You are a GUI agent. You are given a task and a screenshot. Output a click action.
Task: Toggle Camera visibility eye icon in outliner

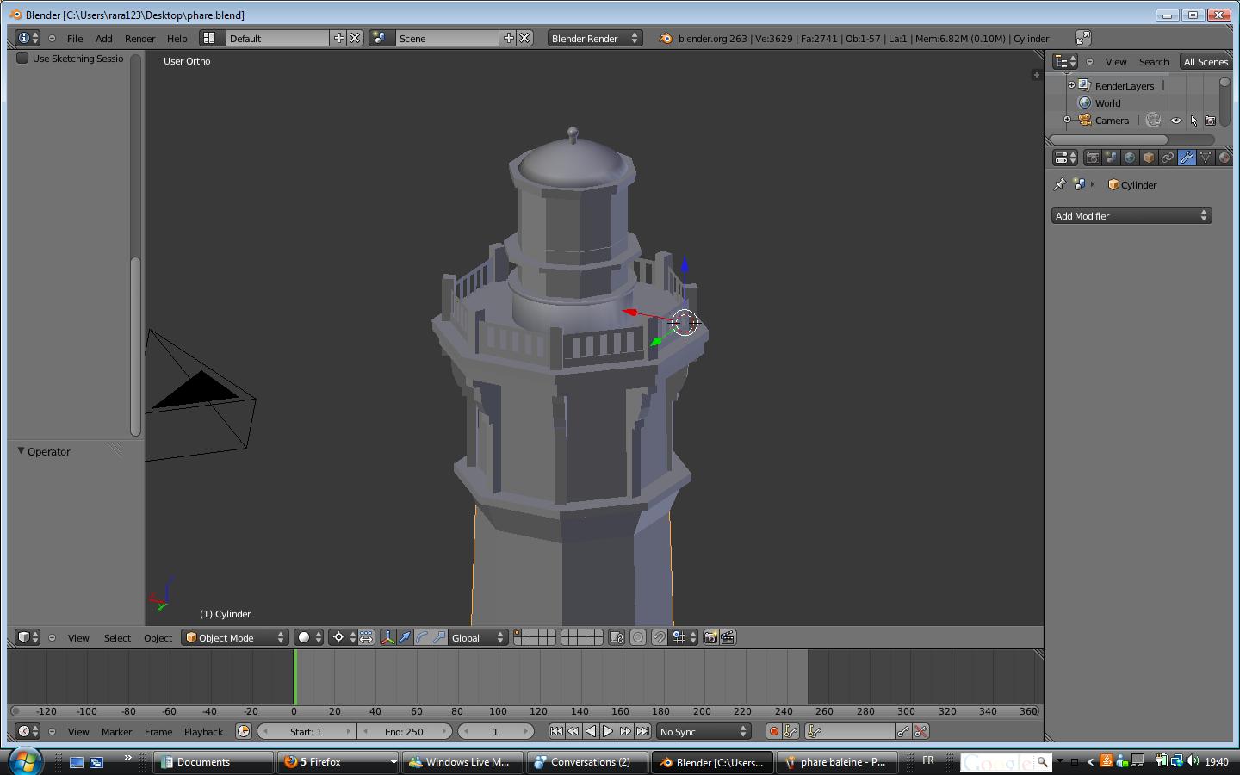tap(1176, 121)
